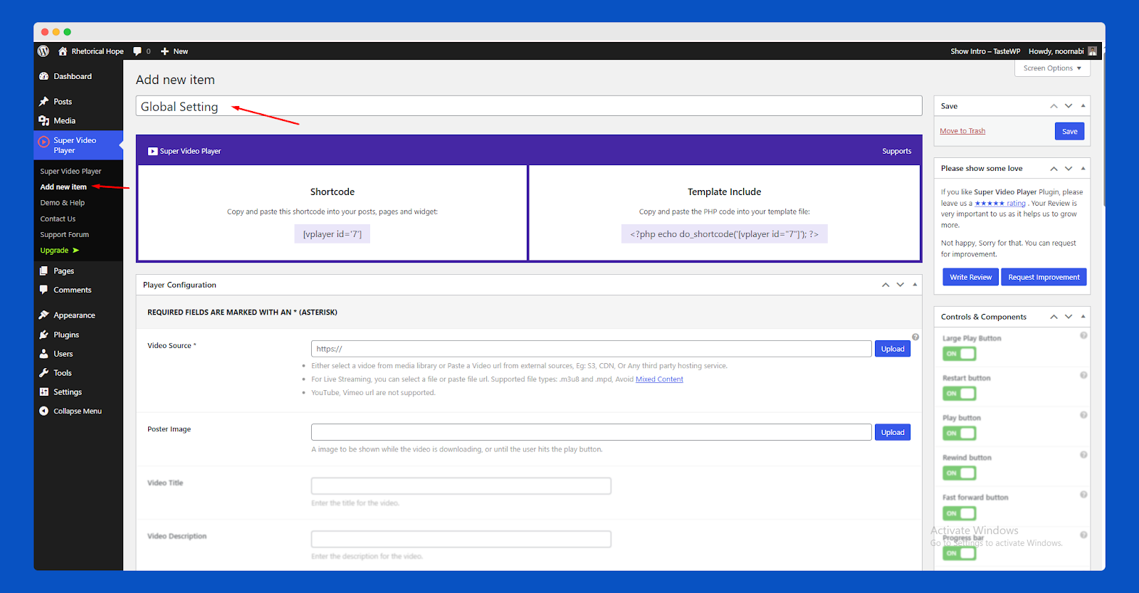Click the Pages icon in sidebar
Screen dimensions: 1139x593
click(x=44, y=271)
